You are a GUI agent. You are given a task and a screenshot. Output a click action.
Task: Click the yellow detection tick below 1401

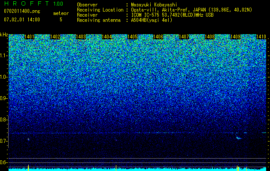coord(28,168)
